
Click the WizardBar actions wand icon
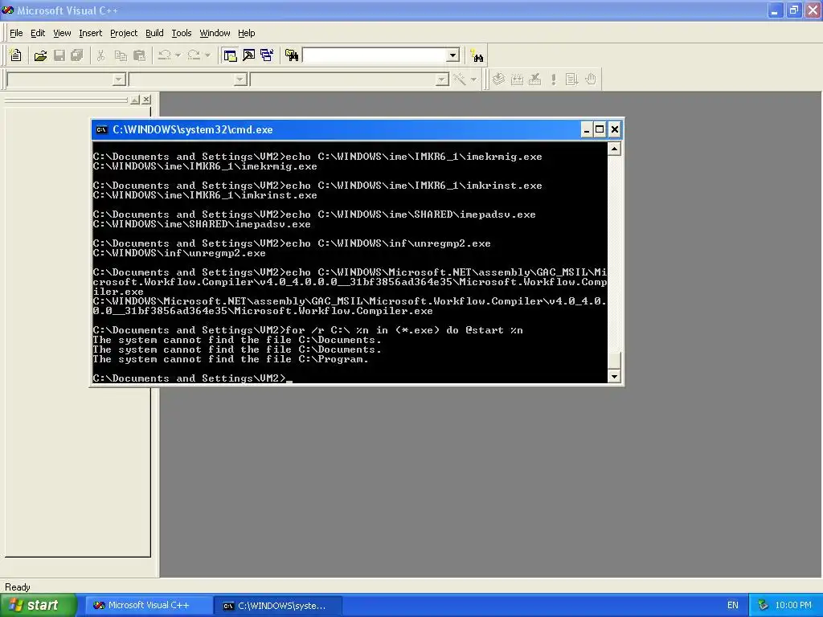[460, 80]
